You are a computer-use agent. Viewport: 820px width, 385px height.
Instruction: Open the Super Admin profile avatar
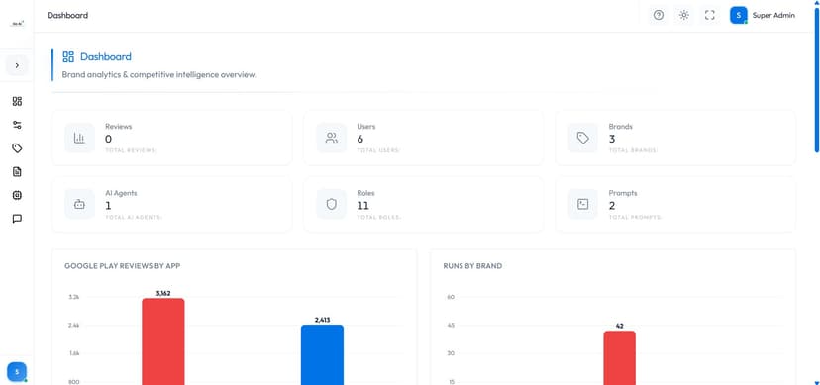739,15
